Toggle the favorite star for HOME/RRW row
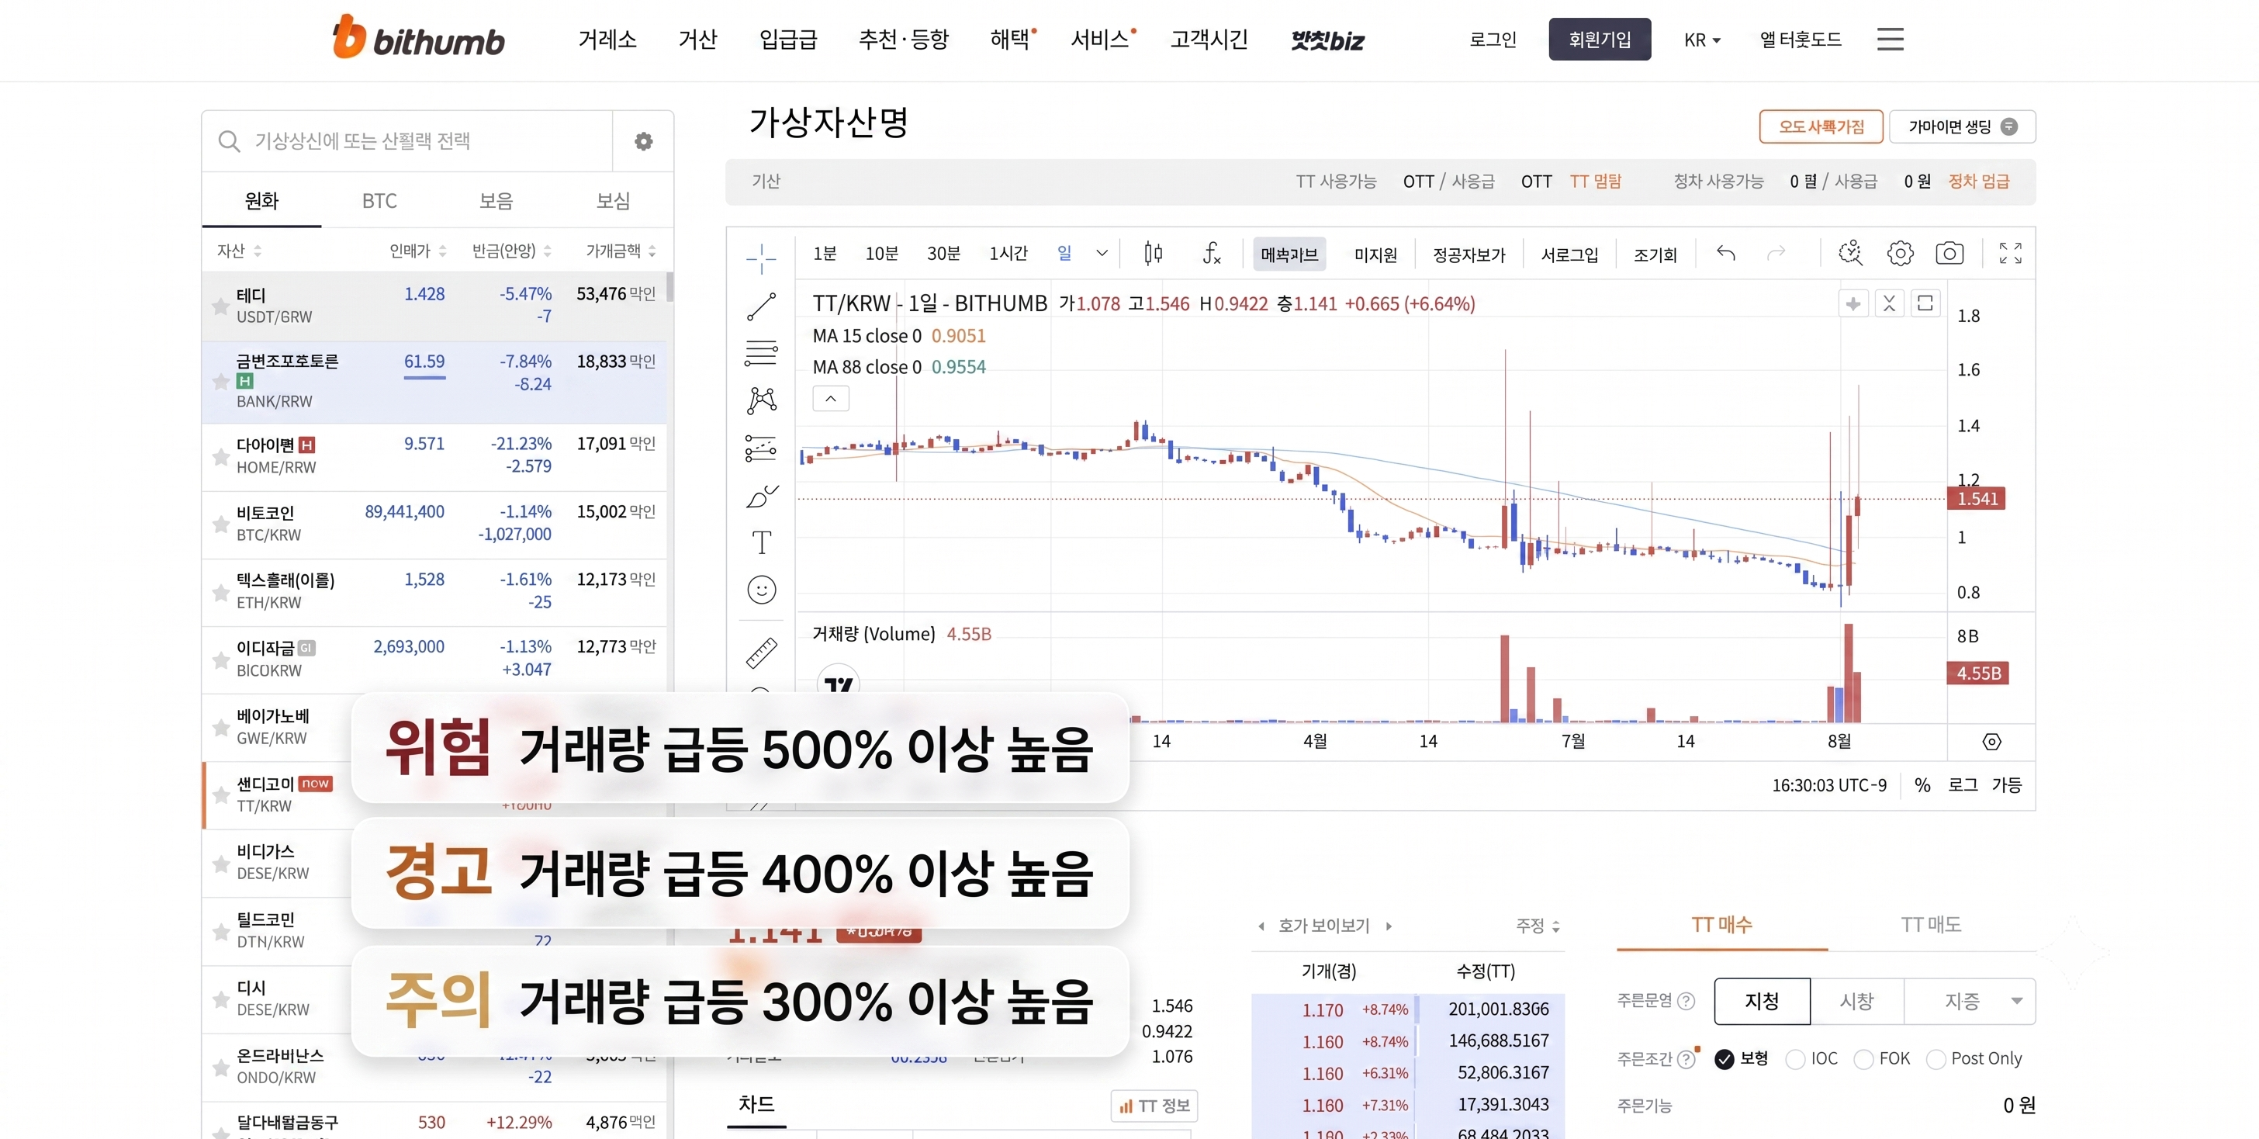Screen dimensions: 2259x1139 (x=220, y=457)
